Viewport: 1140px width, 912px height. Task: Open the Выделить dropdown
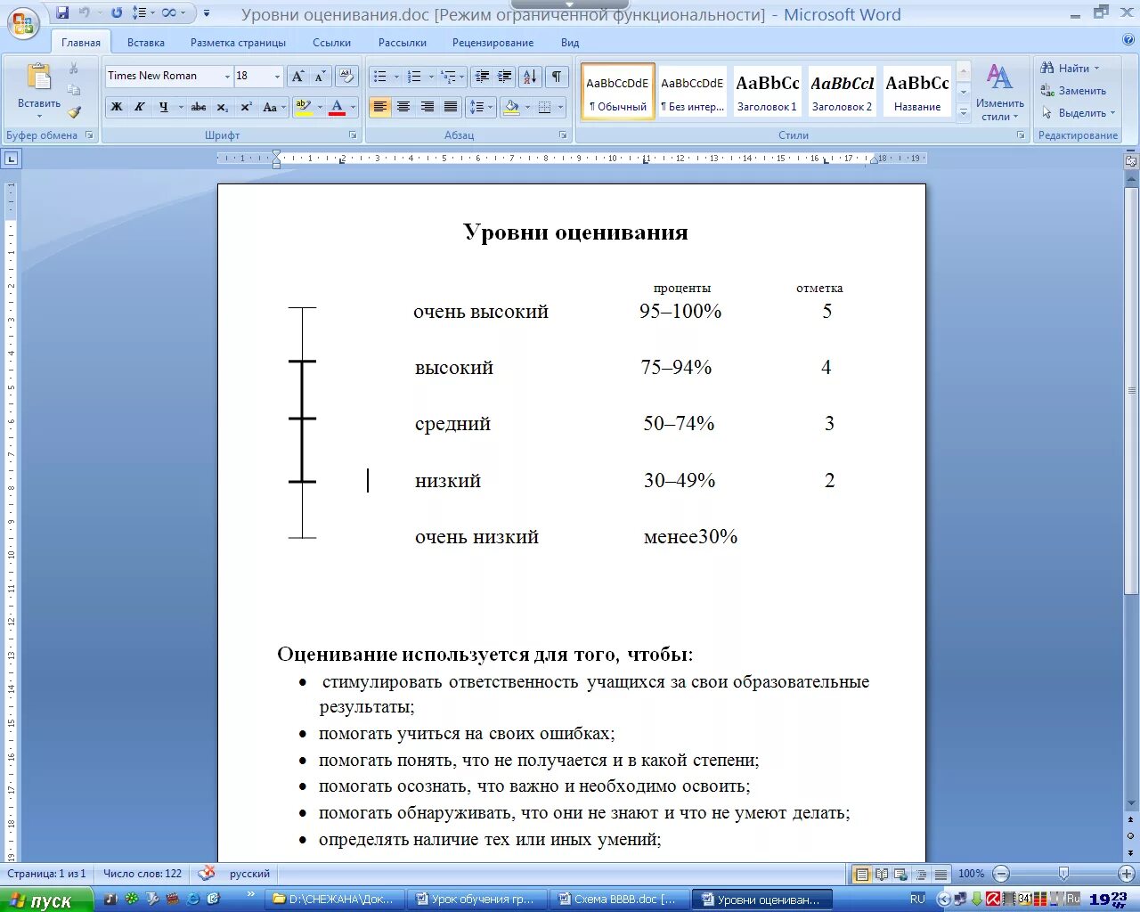(1079, 113)
